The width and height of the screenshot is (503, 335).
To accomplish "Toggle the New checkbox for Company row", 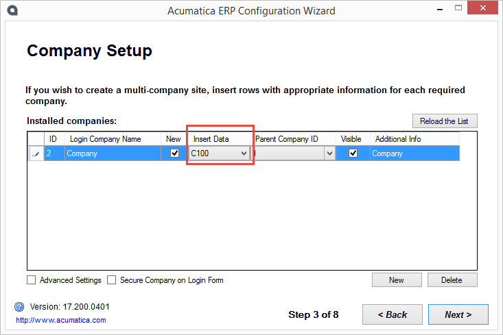I will [174, 153].
